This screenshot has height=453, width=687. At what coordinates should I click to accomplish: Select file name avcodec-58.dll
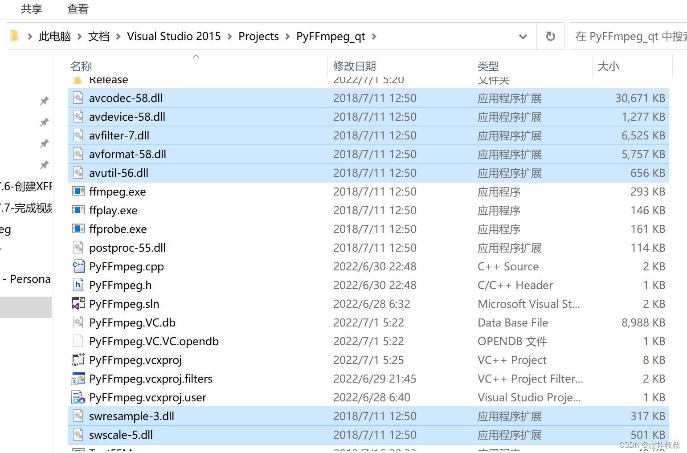(x=126, y=98)
